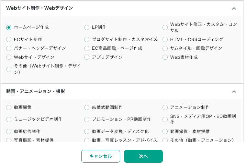Viewport: 247px width, 165px height.
Task: Choose バナー・ヘッダーデザイン option
Action: [x=9, y=48]
